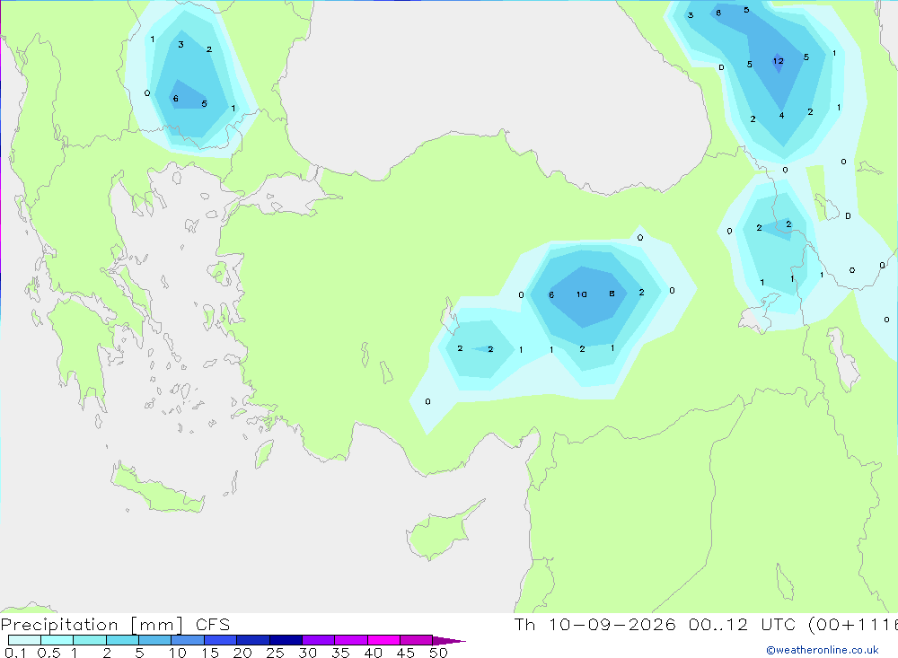The width and height of the screenshot is (898, 658).
Task: Select the 35–40 mm purple legend swatch
Action: 350,640
